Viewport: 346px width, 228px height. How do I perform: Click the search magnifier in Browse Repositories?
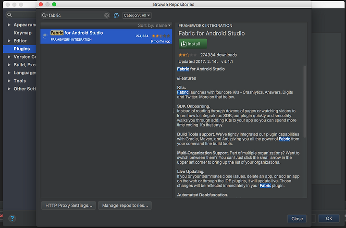(45, 15)
